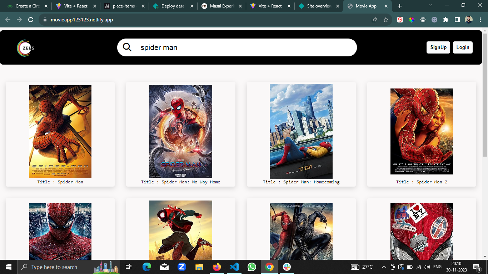
Task: Select the Spider-Man: Homecoming movie poster
Action: point(301,131)
